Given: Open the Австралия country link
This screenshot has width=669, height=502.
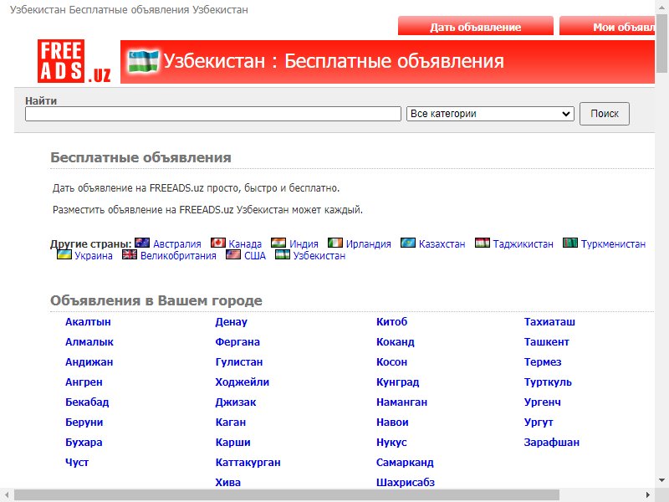Looking at the screenshot, I should [x=177, y=244].
